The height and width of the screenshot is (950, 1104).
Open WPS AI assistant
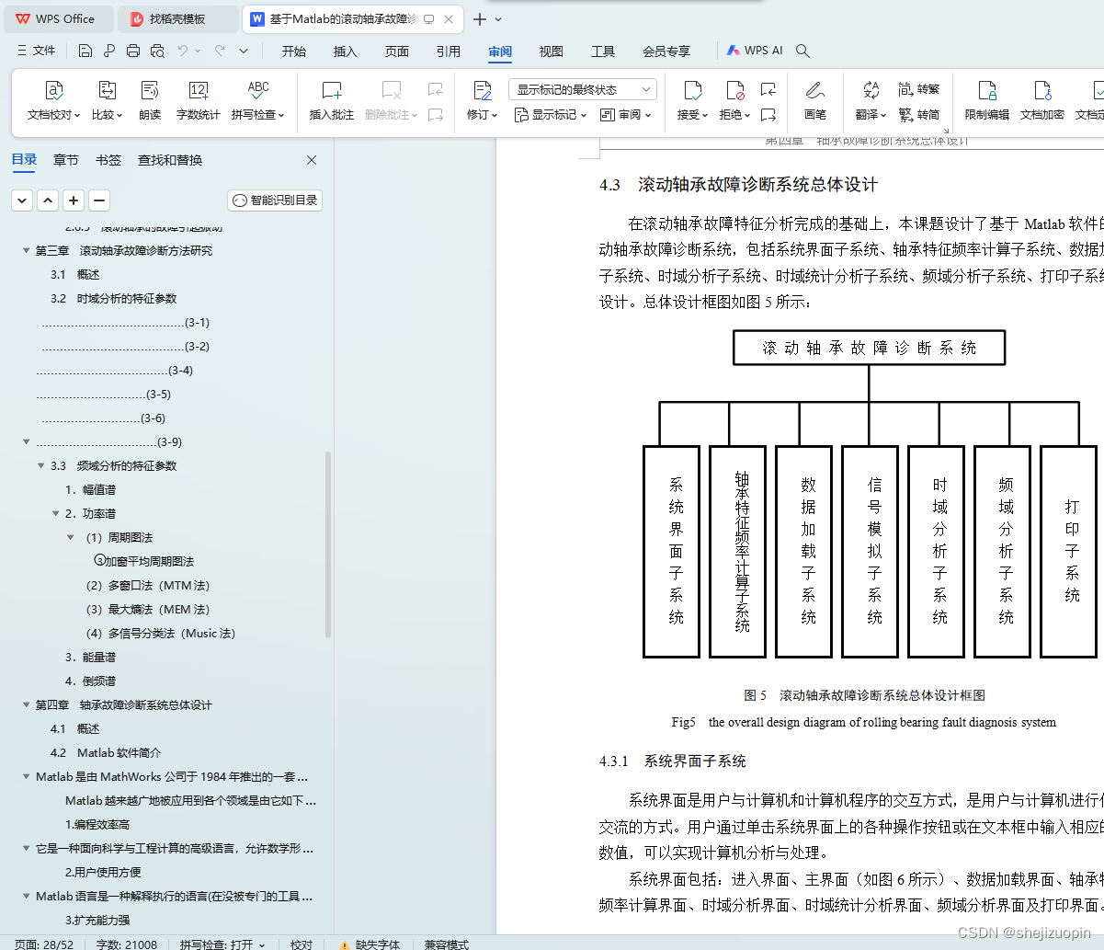(x=756, y=51)
